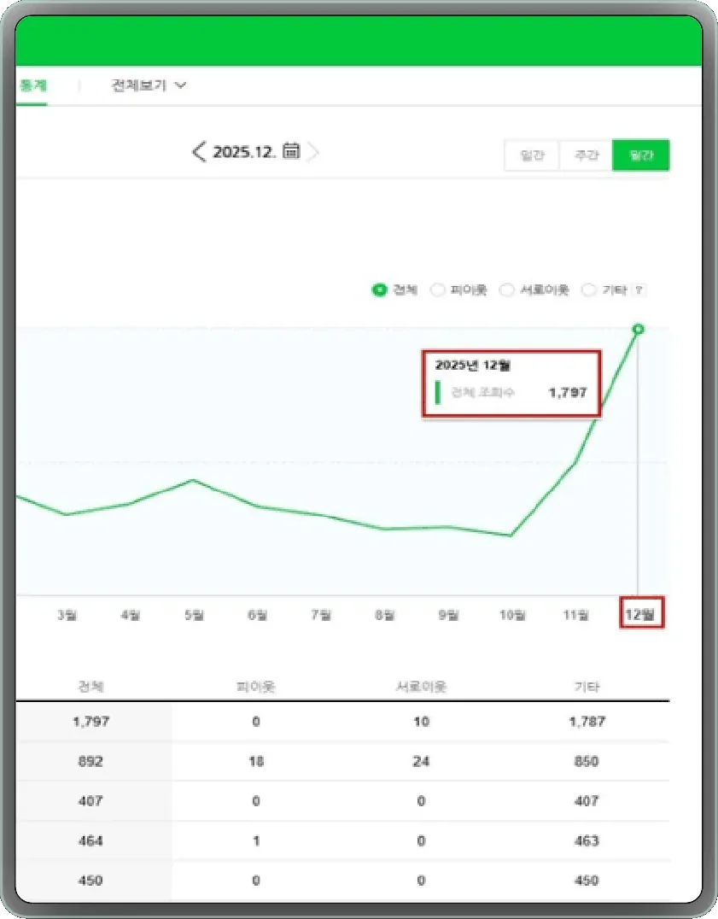This screenshot has height=919, width=718.
Task: Click the 1 cell in the 464 row
Action: coord(256,840)
